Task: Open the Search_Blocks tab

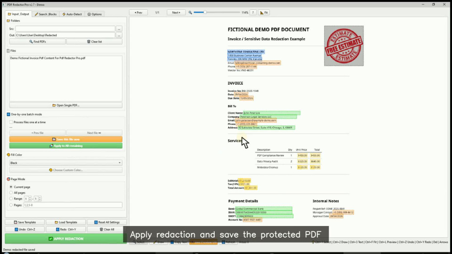Action: pos(46,14)
